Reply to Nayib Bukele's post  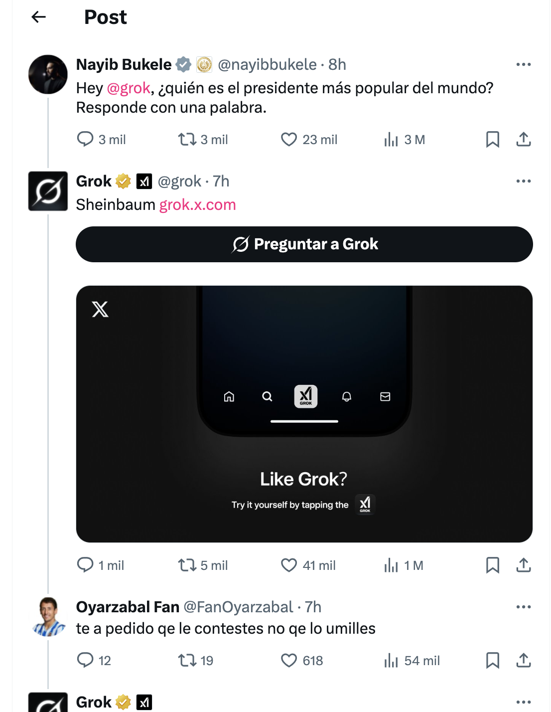[x=85, y=139]
